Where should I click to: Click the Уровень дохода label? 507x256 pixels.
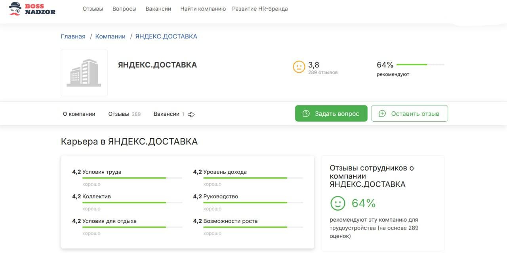tap(225, 172)
